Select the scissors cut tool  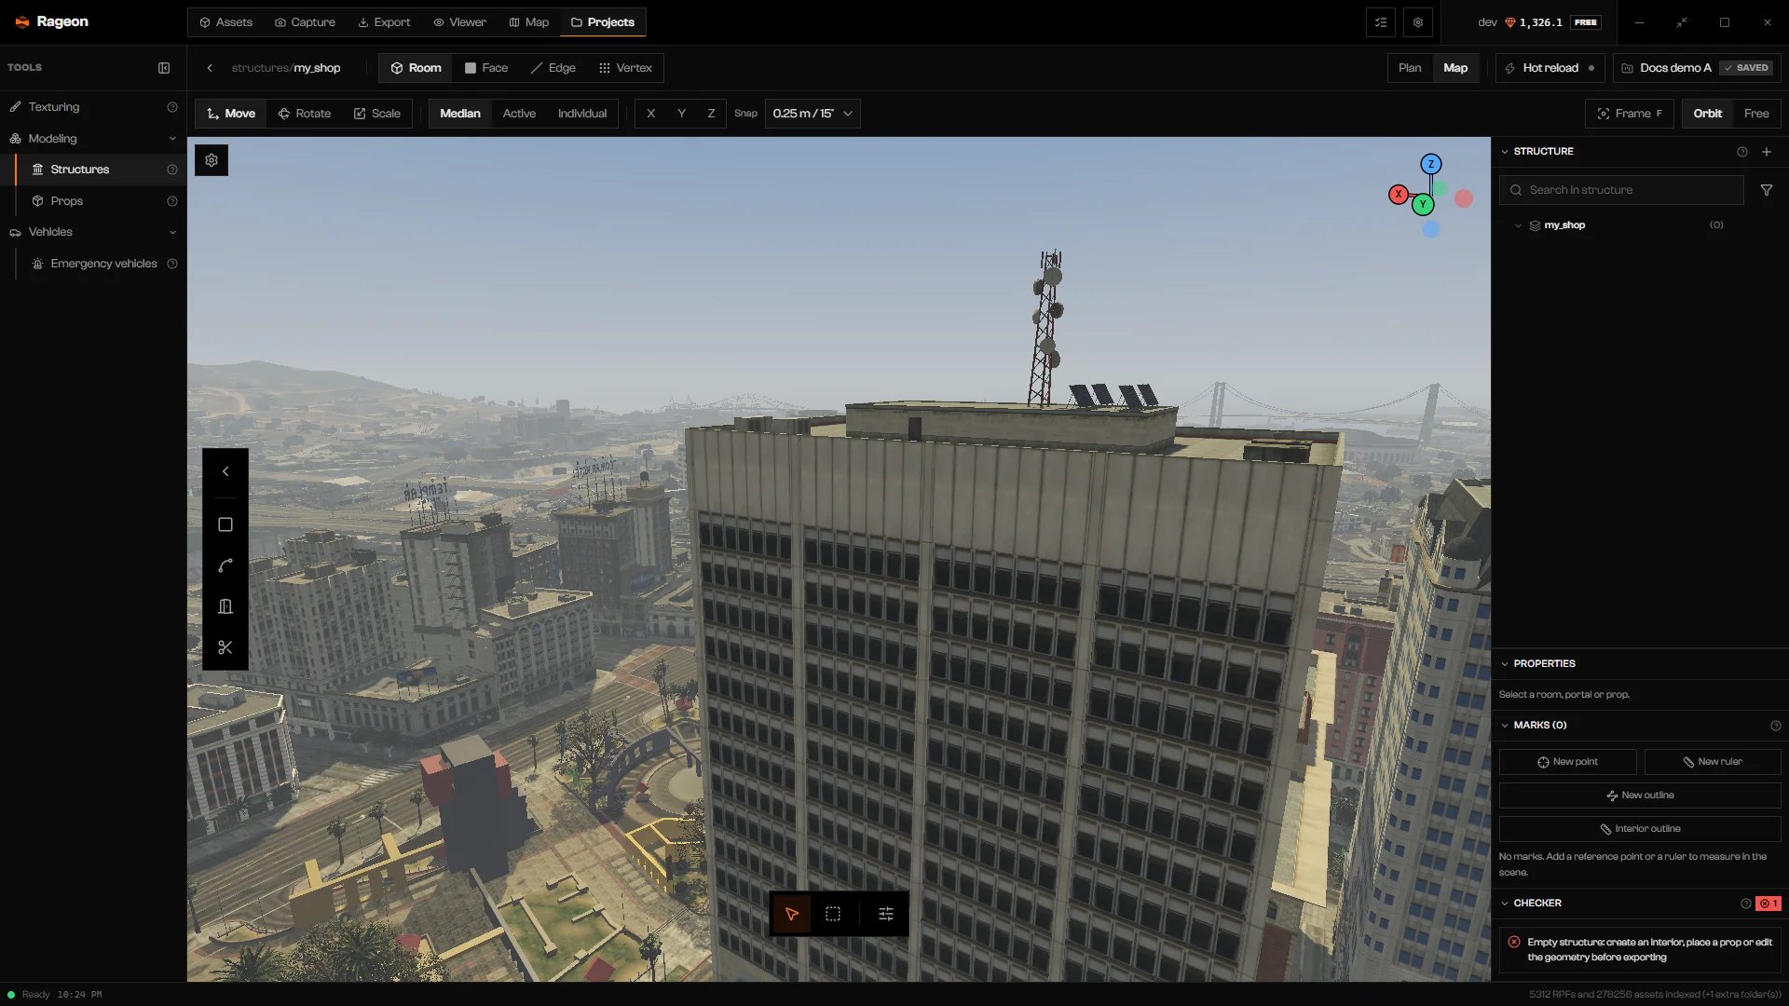(x=225, y=647)
